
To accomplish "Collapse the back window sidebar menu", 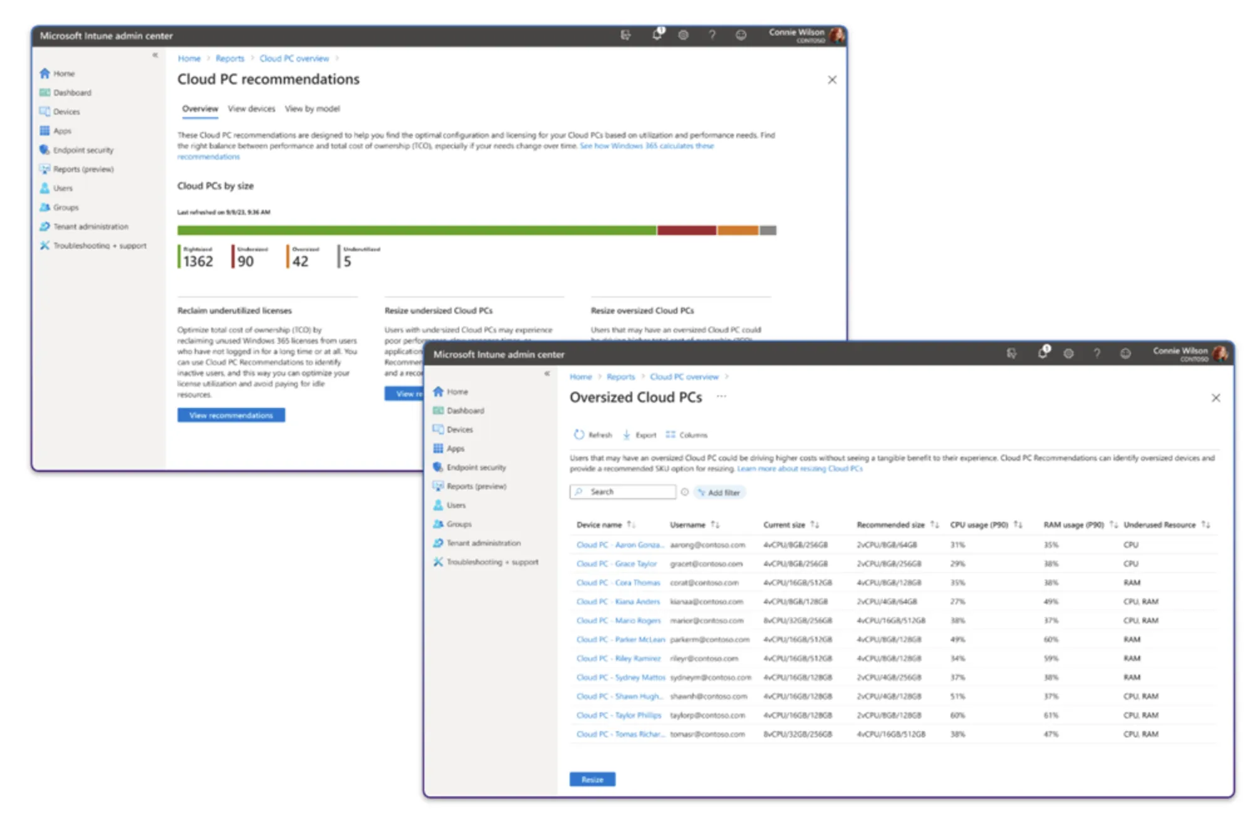I will pyautogui.click(x=155, y=55).
